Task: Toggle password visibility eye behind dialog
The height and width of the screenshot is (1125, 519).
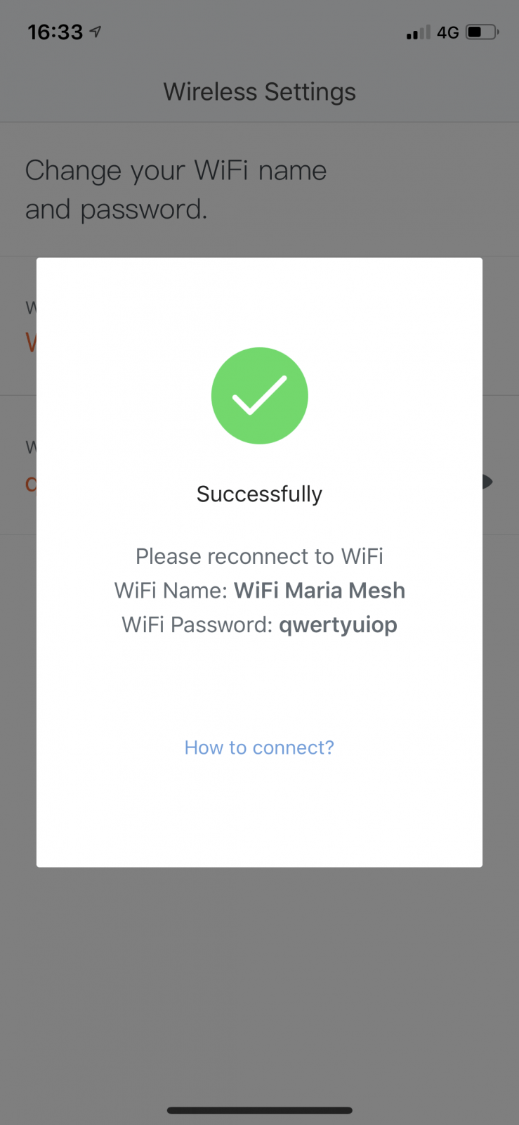Action: (x=489, y=482)
